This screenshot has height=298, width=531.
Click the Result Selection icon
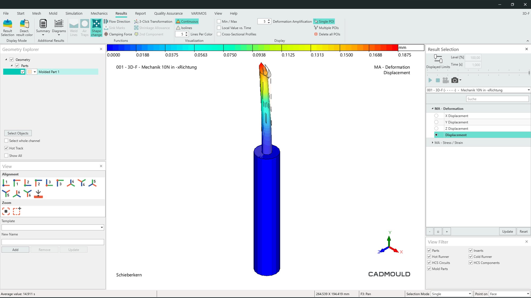pyautogui.click(x=7, y=28)
